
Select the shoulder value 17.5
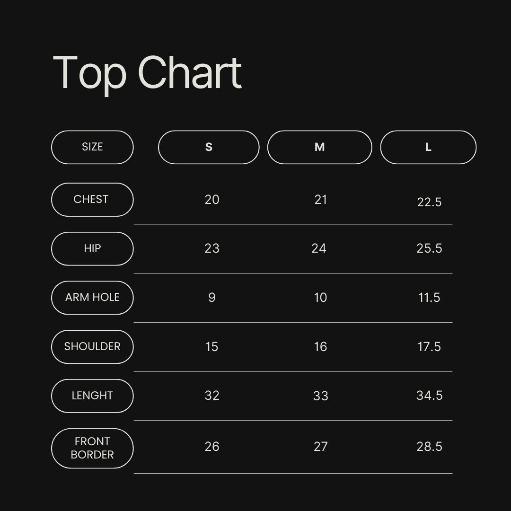click(429, 347)
